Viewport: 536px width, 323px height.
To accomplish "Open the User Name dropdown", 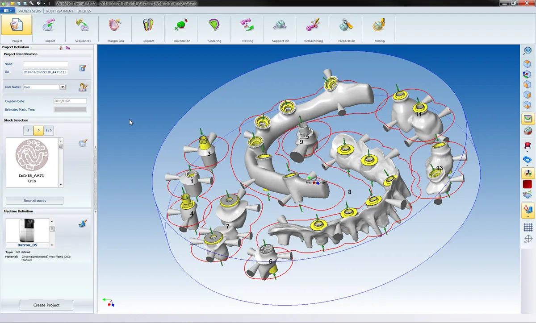I will coord(63,87).
